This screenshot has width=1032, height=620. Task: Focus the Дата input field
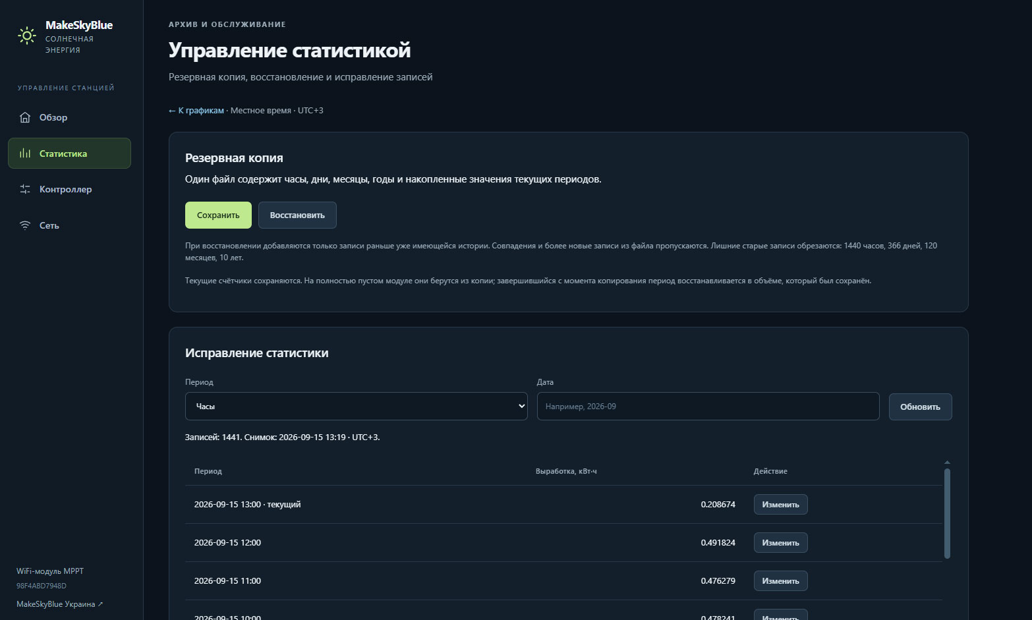pyautogui.click(x=708, y=407)
